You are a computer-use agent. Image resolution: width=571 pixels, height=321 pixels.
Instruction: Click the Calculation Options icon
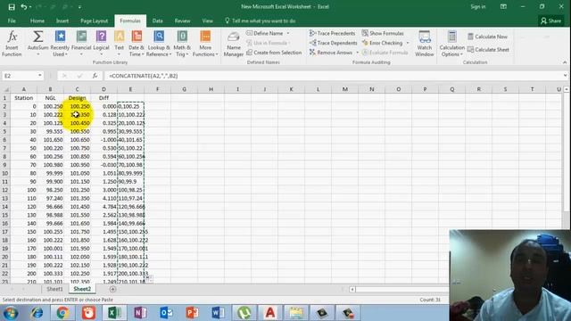452,37
